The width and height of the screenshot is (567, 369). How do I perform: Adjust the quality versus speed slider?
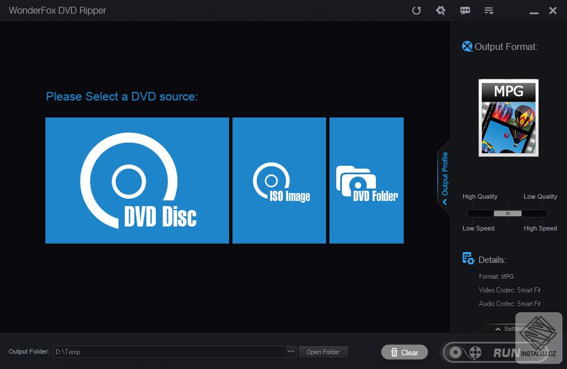[506, 213]
